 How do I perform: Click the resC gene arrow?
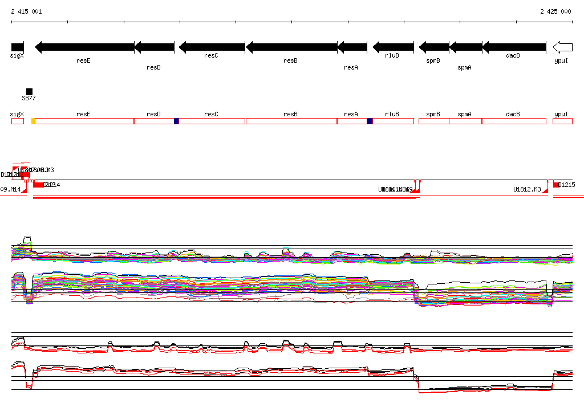point(212,47)
